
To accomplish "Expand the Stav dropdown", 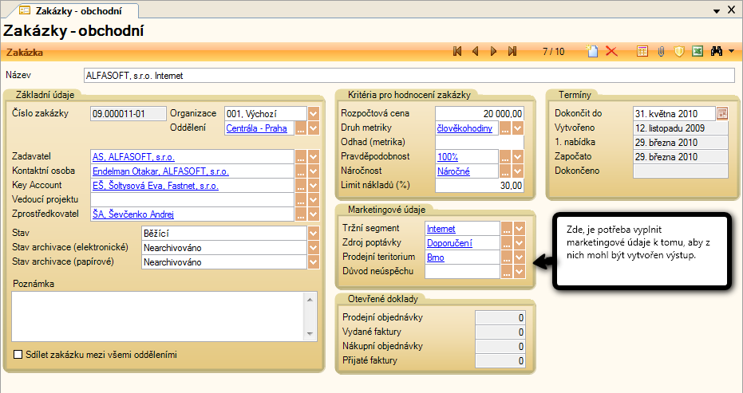I will click(314, 234).
